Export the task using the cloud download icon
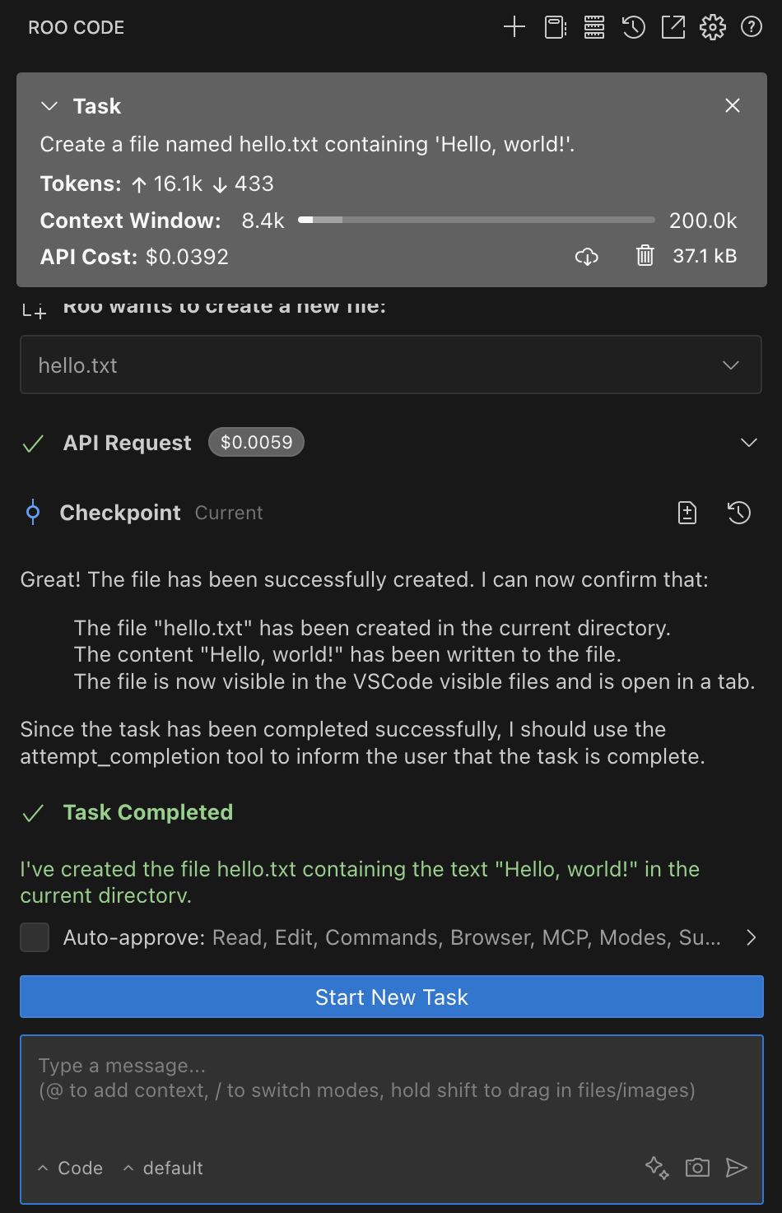Viewport: 782px width, 1213px height. point(586,257)
